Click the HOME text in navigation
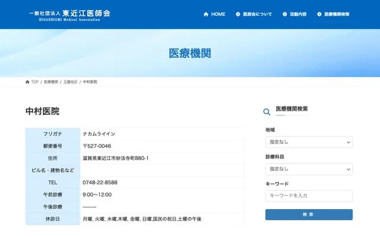Viewport: 380px width, 237px height. point(218,14)
